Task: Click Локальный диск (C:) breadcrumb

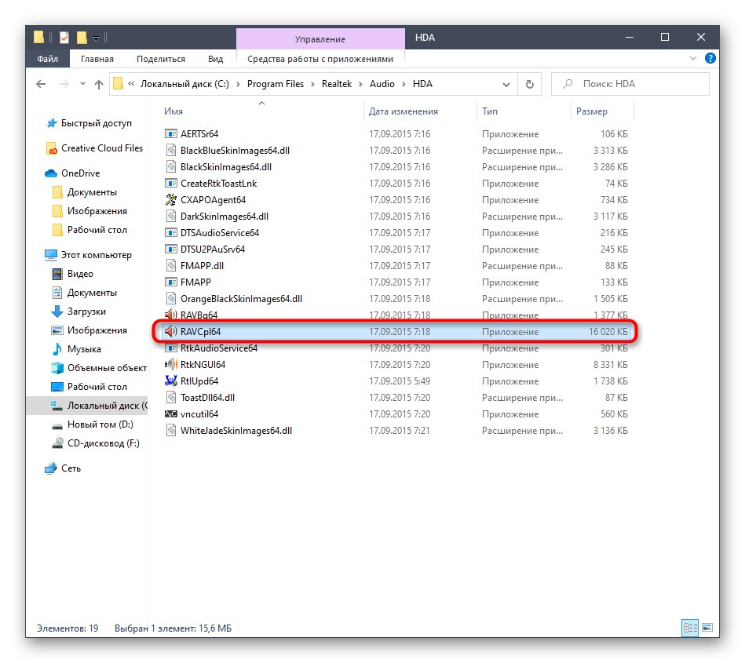Action: (x=184, y=84)
